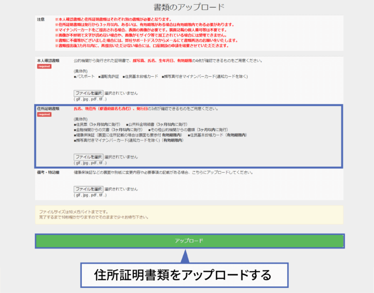This screenshot has height=293, width=374.
Task: Click the 備考・特記欄 label
Action: [48, 172]
